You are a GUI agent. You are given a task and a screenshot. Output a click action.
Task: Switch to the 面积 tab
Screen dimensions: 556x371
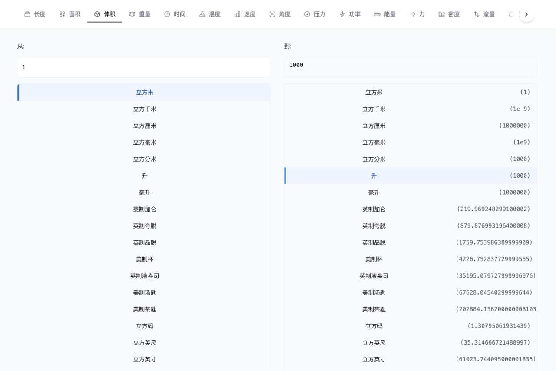(69, 14)
